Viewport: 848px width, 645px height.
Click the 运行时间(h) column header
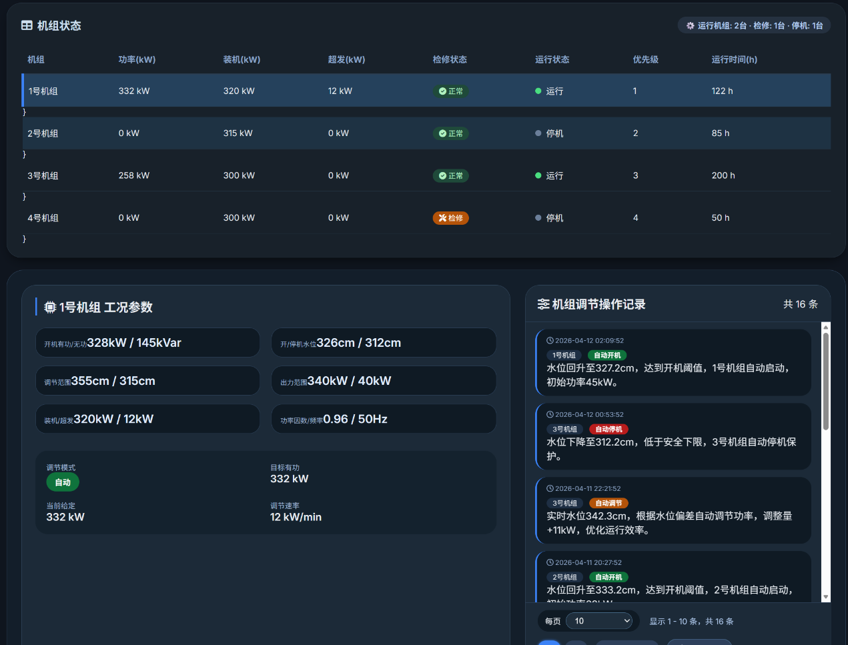[734, 60]
